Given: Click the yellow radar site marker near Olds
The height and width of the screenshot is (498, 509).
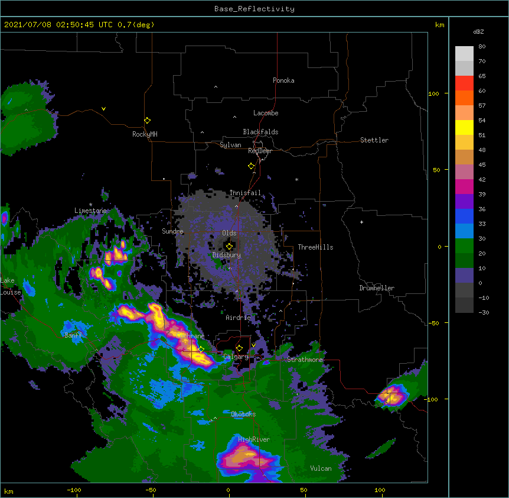Looking at the screenshot, I should (229, 246).
